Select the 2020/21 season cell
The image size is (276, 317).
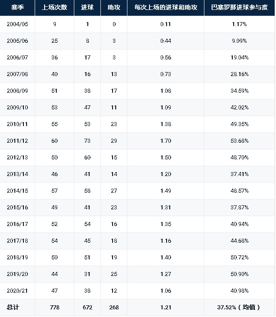[x=18, y=291]
